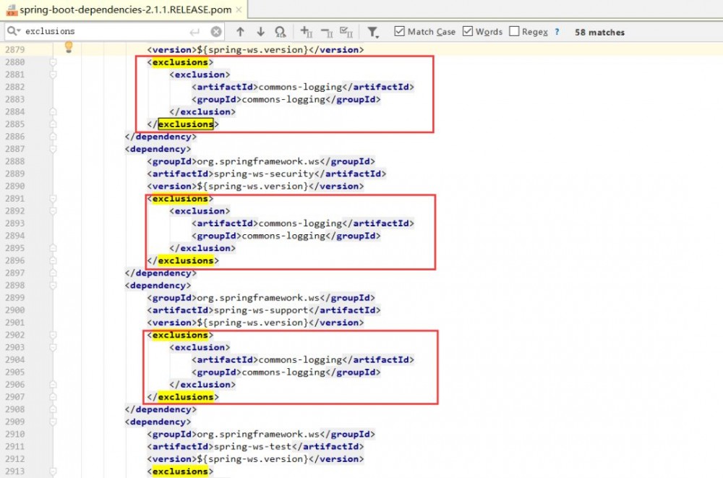The width and height of the screenshot is (723, 478).
Task: Open the search filter funnel options
Action: (372, 31)
